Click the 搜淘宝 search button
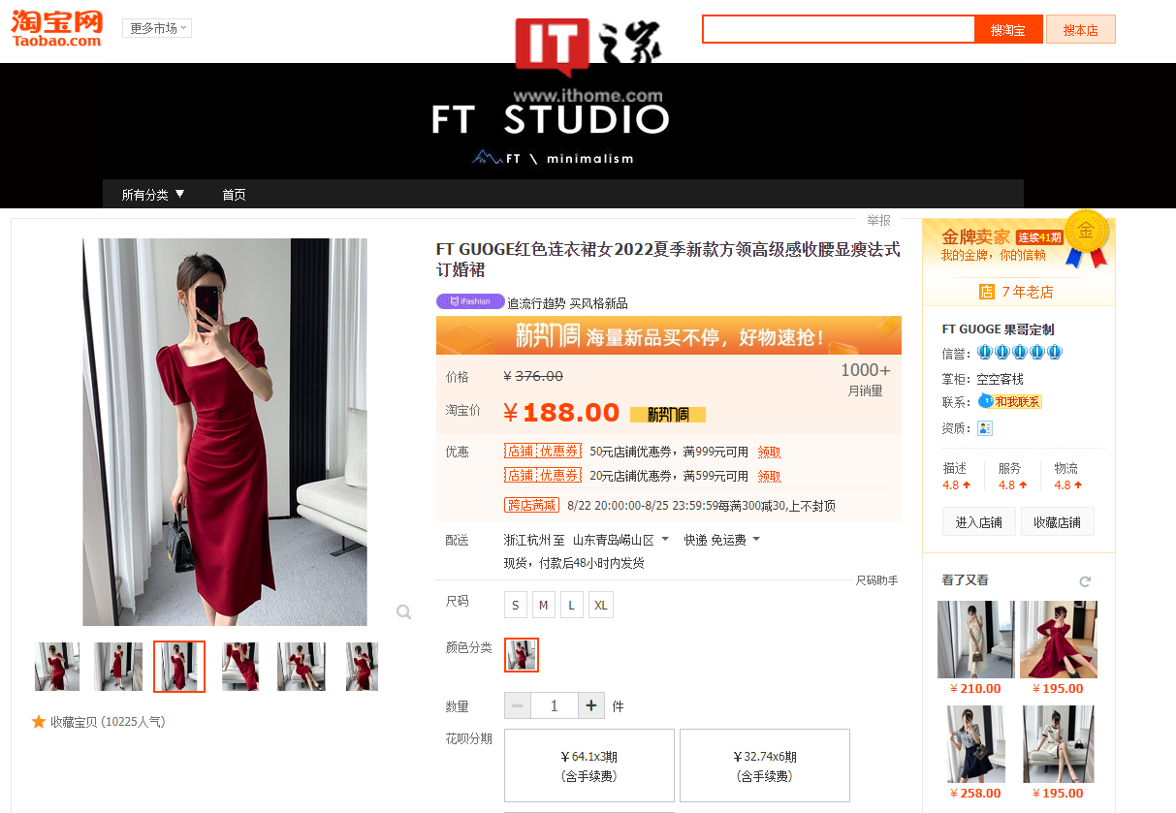This screenshot has width=1176, height=813. tap(1007, 30)
